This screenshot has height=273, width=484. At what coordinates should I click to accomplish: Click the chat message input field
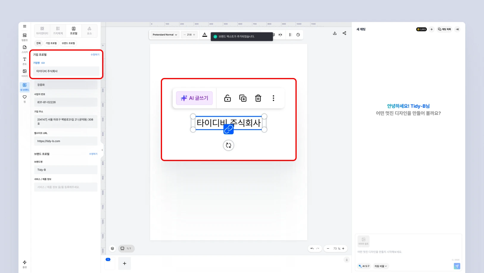(x=408, y=252)
